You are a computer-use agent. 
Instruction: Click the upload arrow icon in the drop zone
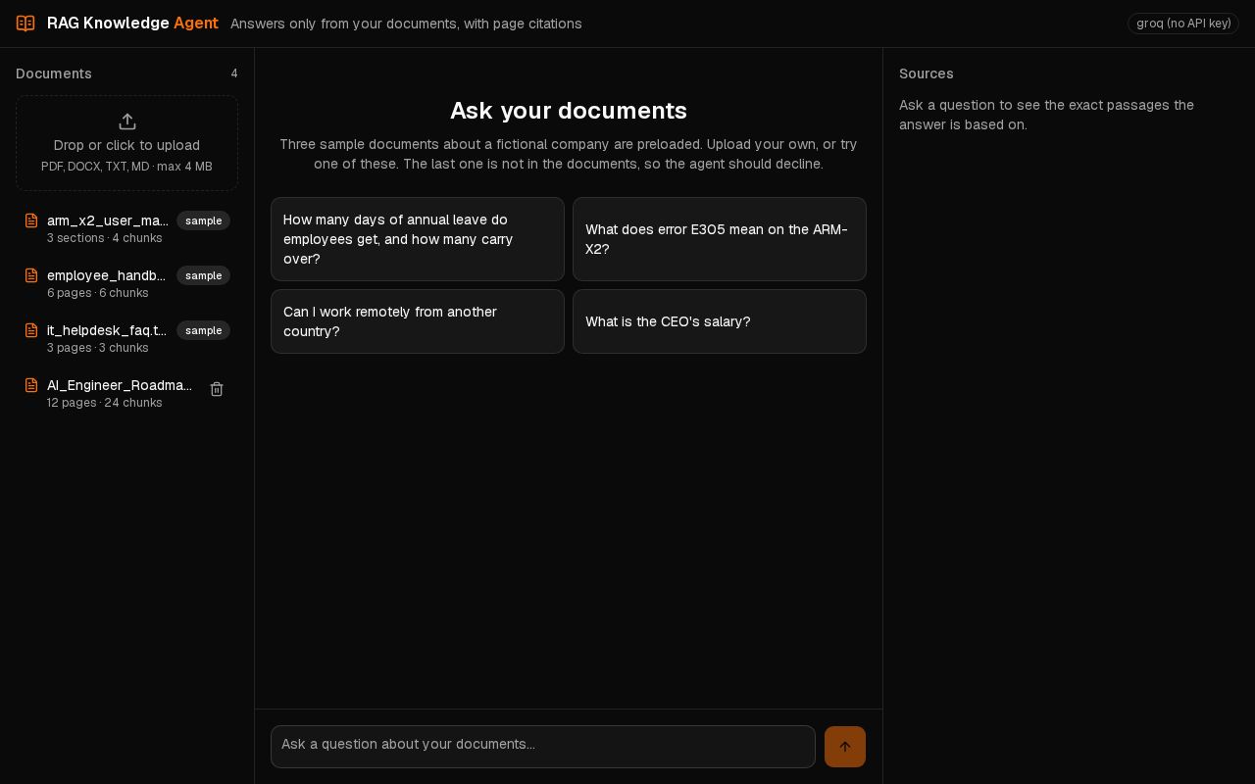127,122
